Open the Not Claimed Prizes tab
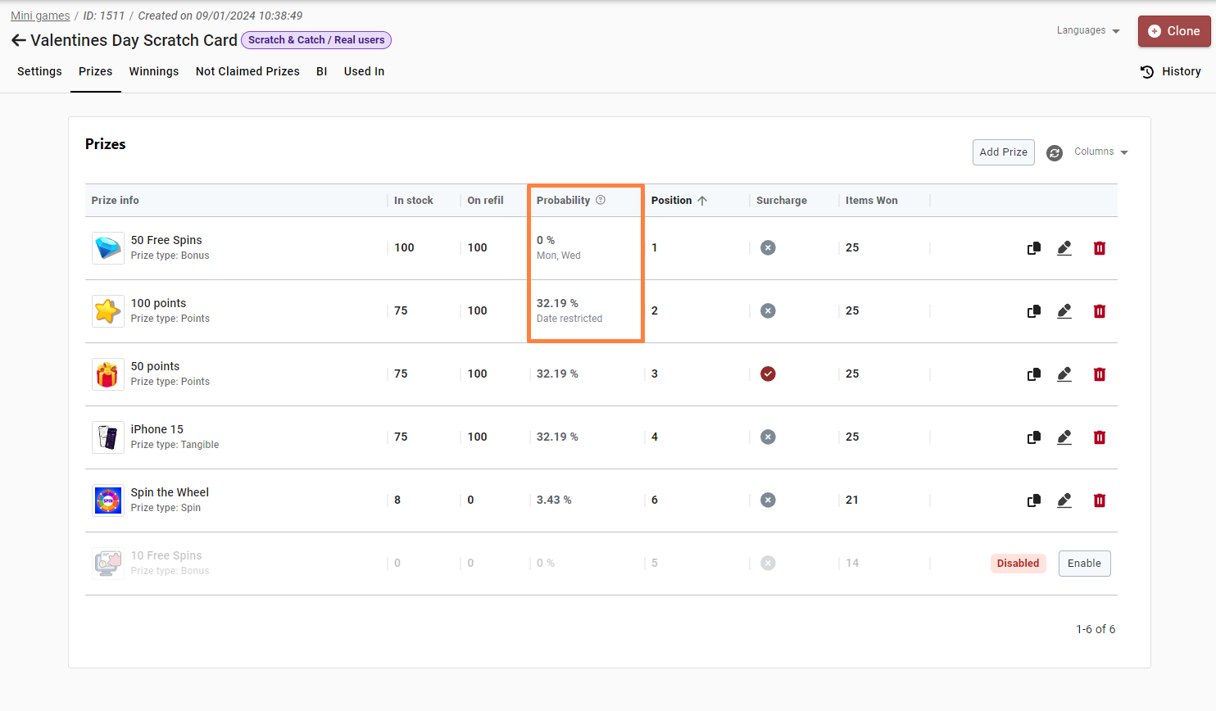This screenshot has width=1216, height=711. click(247, 71)
